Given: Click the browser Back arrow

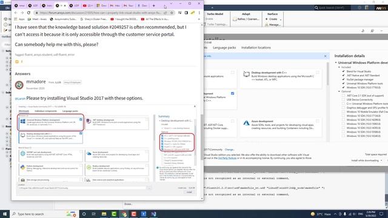Looking at the screenshot, I should tap(16, 13).
